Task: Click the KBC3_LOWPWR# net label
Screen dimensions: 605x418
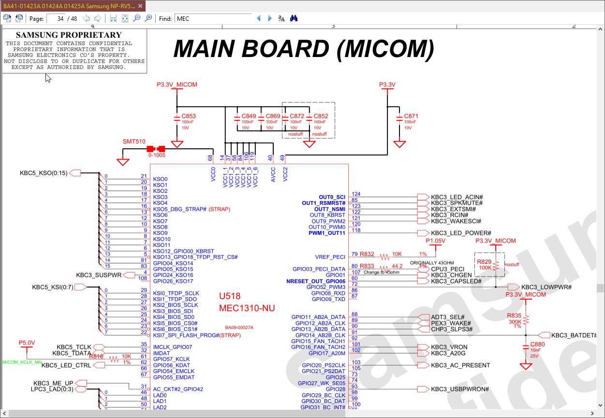Action: click(x=546, y=287)
